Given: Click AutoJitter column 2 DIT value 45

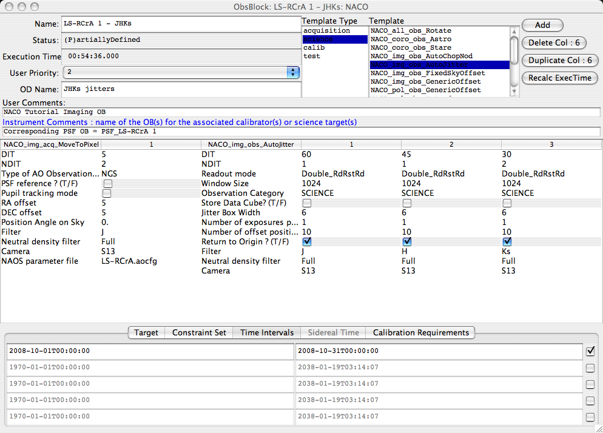Looking at the screenshot, I should 406,155.
